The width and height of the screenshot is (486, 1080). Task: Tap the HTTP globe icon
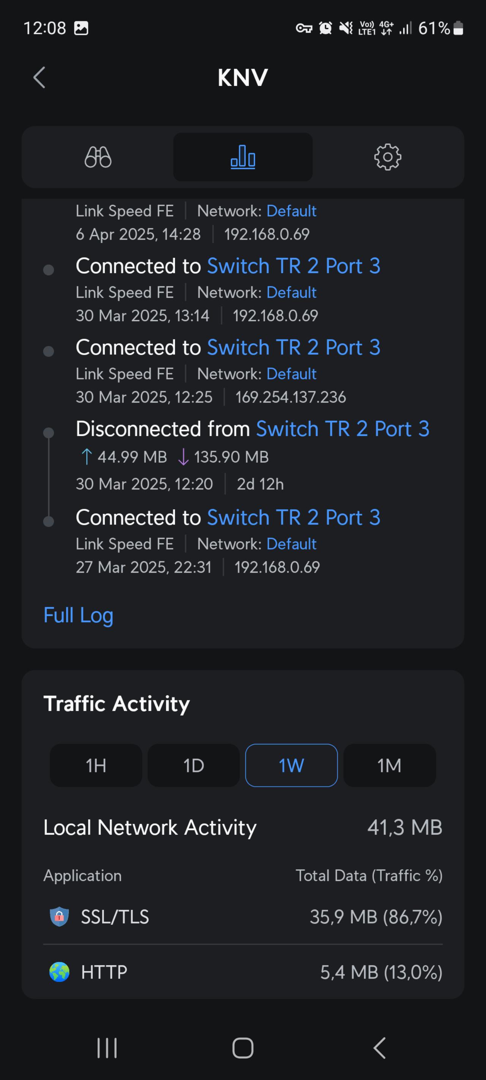coord(59,972)
